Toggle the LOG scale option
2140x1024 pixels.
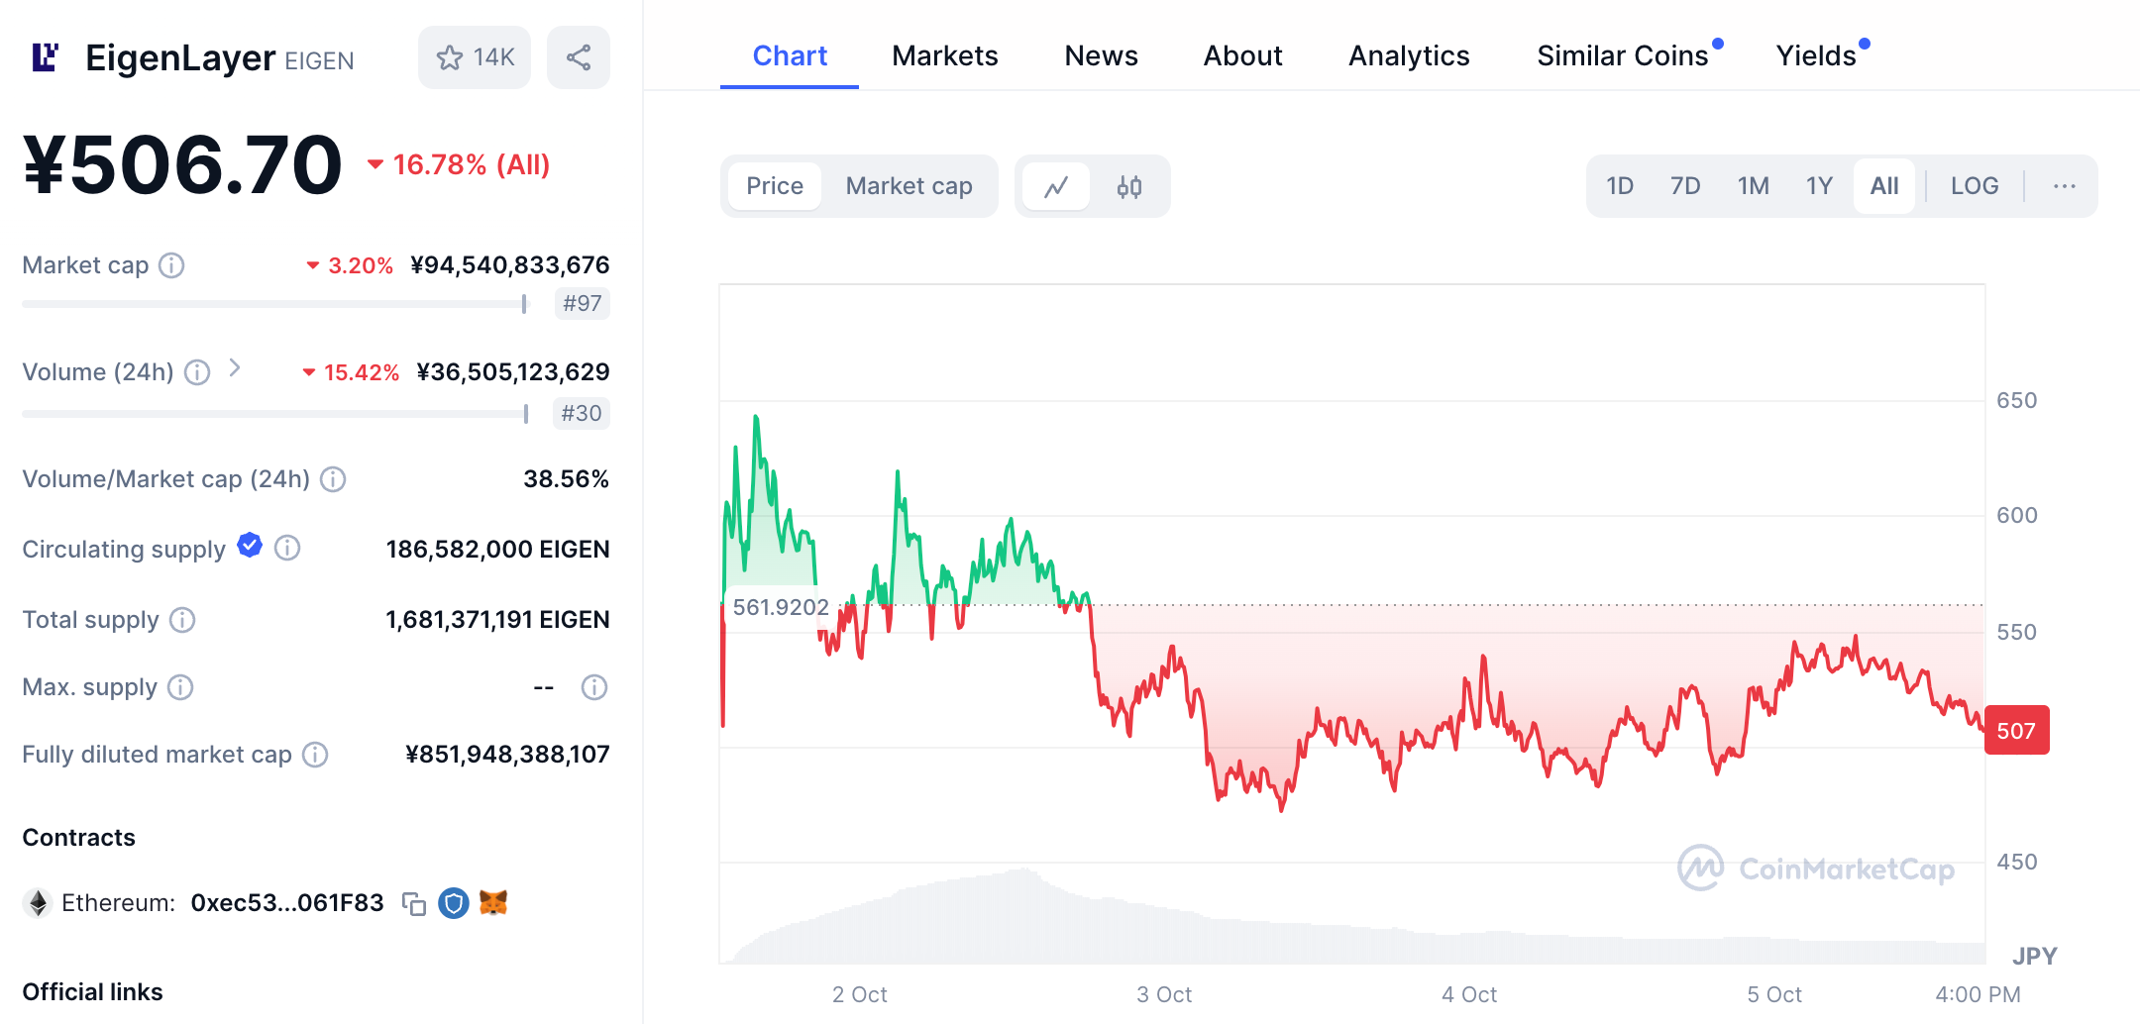click(1974, 186)
